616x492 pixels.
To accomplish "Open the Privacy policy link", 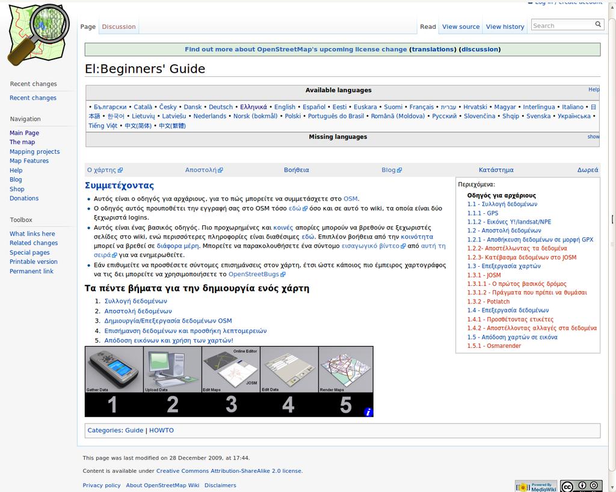I will [101, 485].
